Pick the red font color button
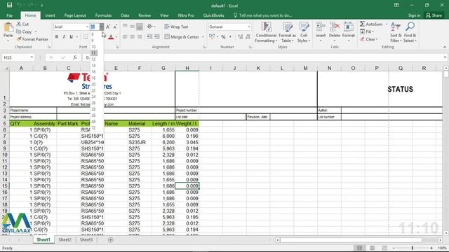 pyautogui.click(x=111, y=37)
